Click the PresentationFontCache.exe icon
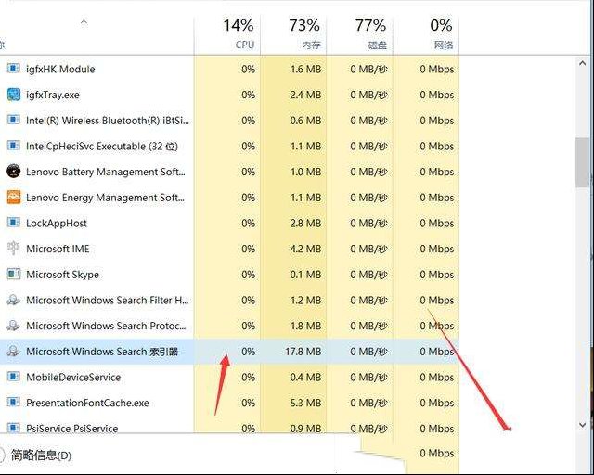This screenshot has width=594, height=475. (14, 403)
